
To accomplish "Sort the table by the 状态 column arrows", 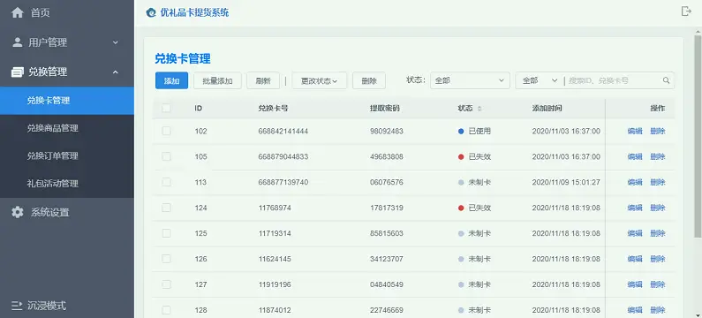I will click(480, 109).
